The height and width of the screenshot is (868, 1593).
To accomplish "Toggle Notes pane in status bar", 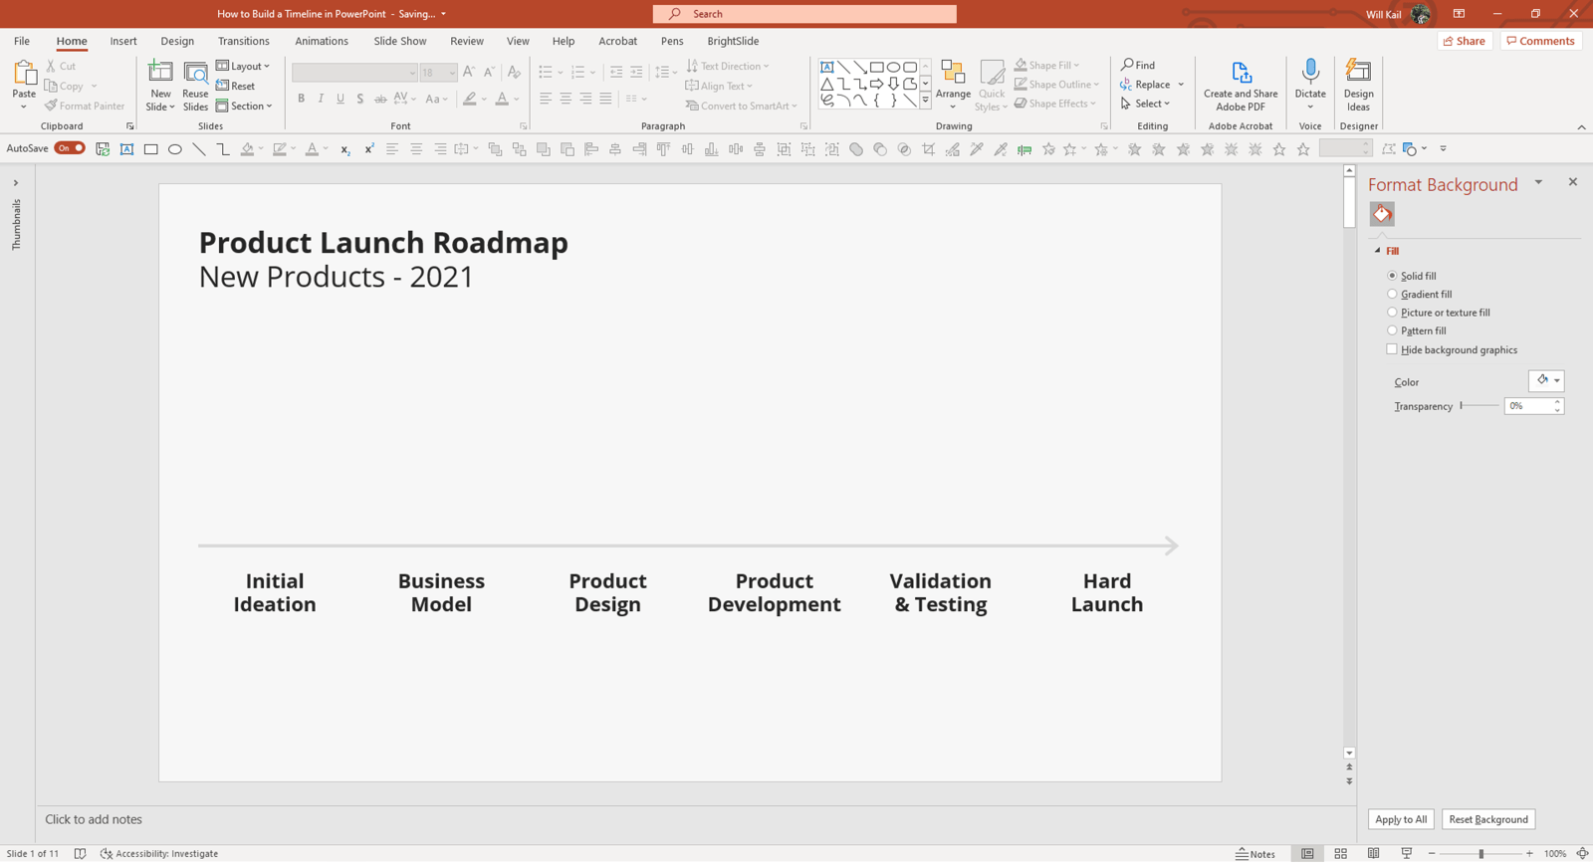I will point(1255,854).
